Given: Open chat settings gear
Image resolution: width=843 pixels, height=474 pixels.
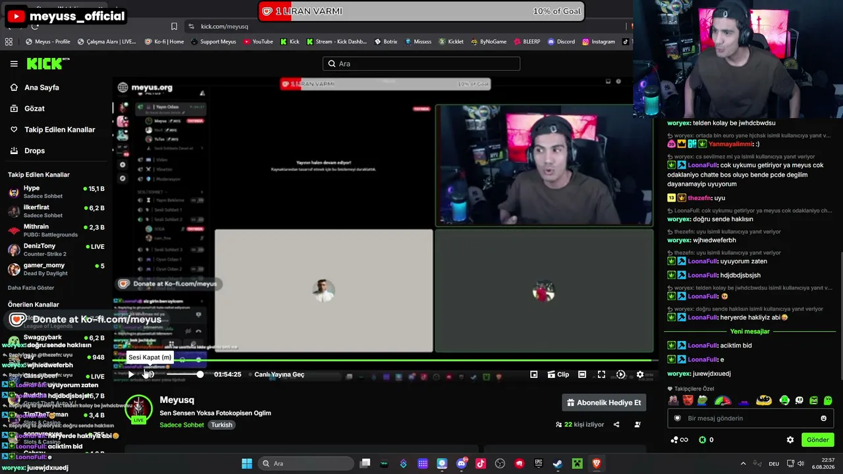Looking at the screenshot, I should [790, 440].
